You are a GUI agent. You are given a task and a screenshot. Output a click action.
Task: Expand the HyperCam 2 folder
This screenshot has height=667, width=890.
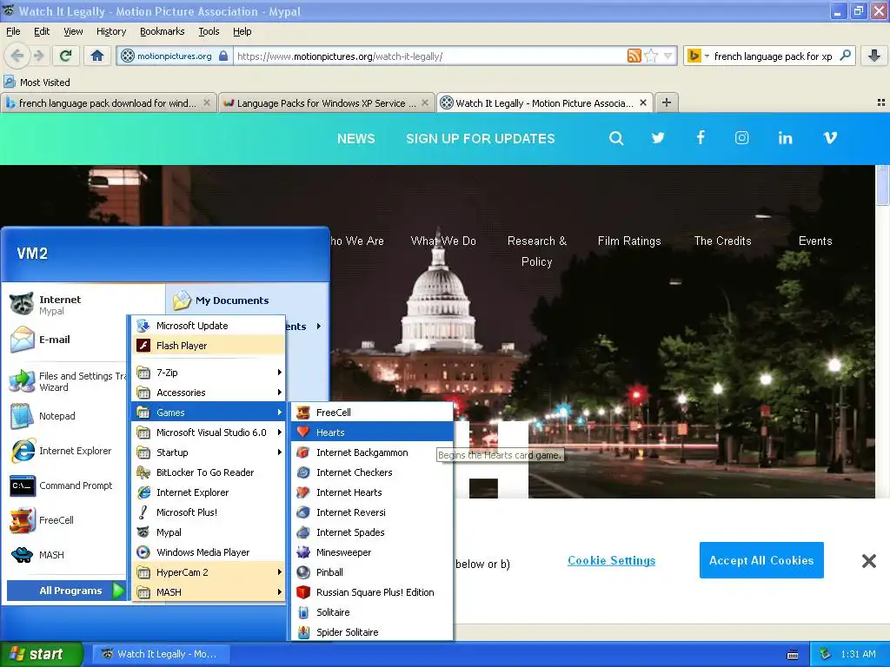(x=209, y=572)
